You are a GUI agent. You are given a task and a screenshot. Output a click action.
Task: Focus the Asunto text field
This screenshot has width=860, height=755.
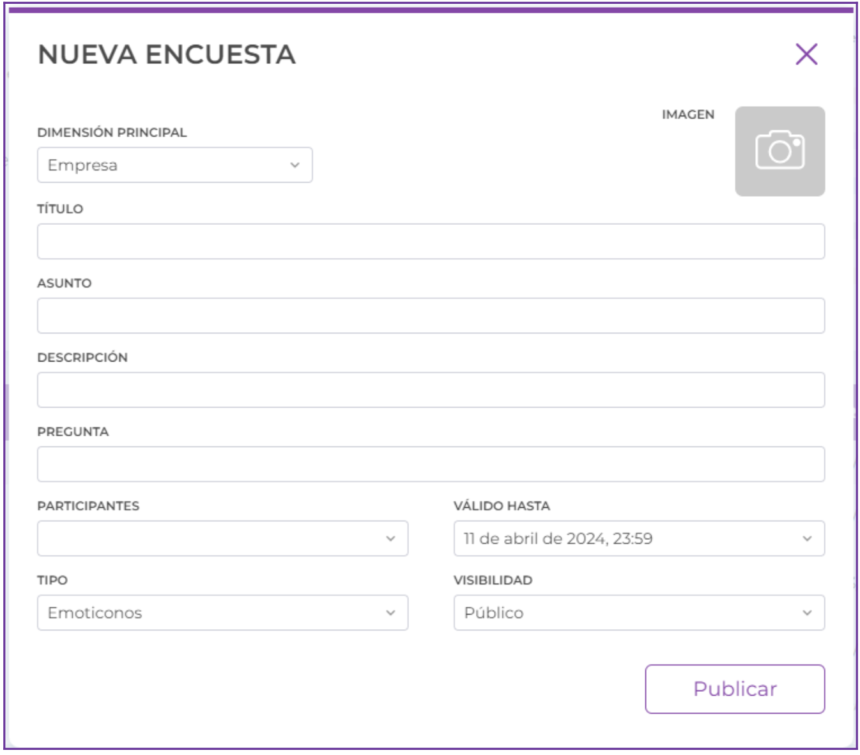click(431, 316)
